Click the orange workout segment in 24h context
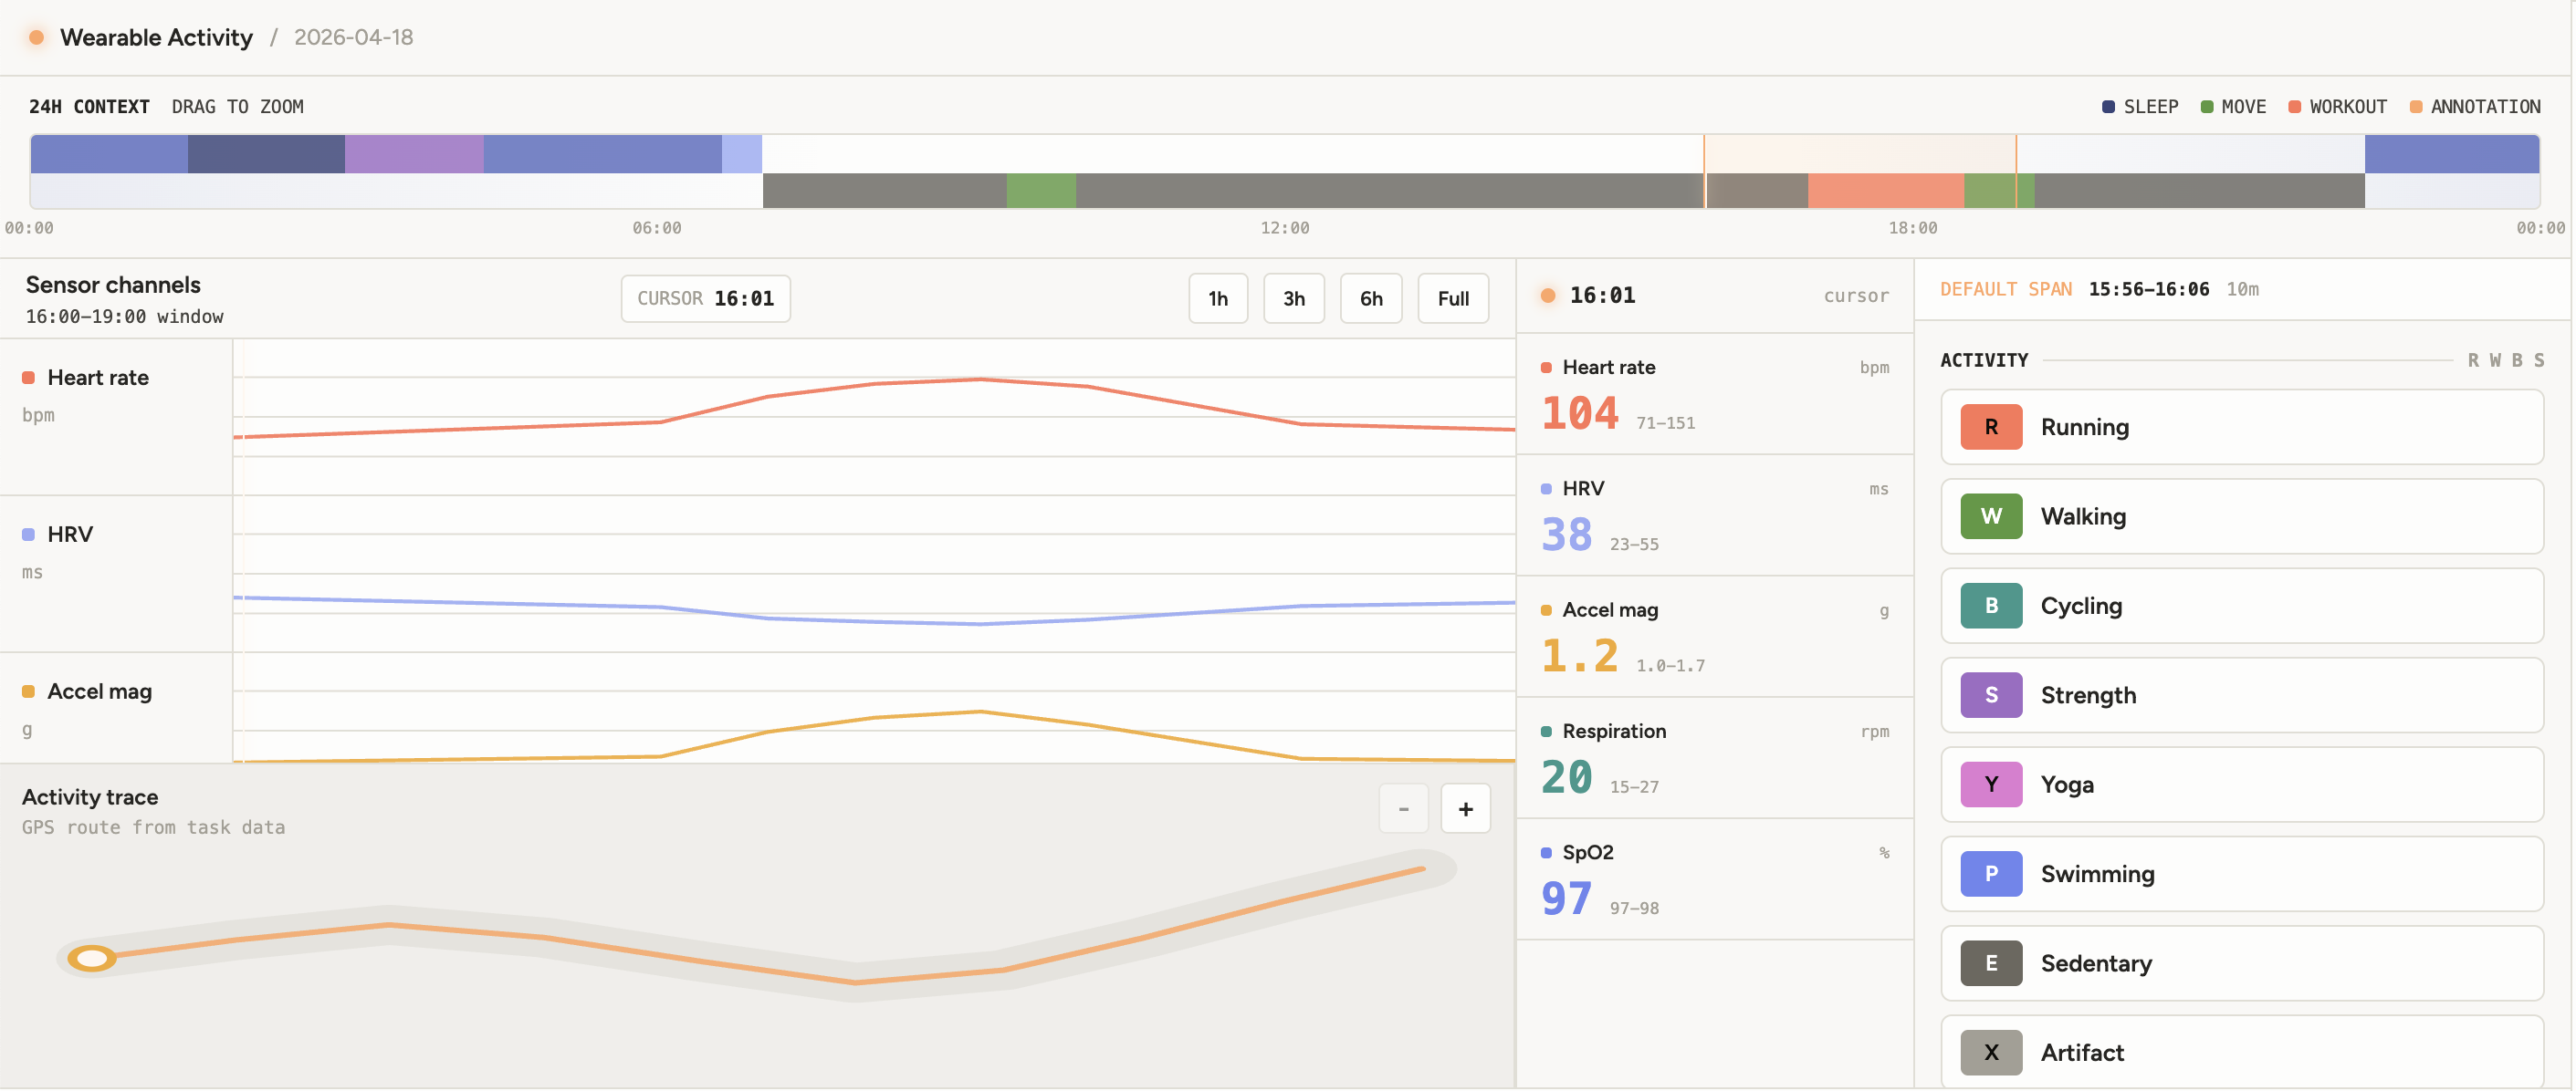 pyautogui.click(x=1885, y=190)
